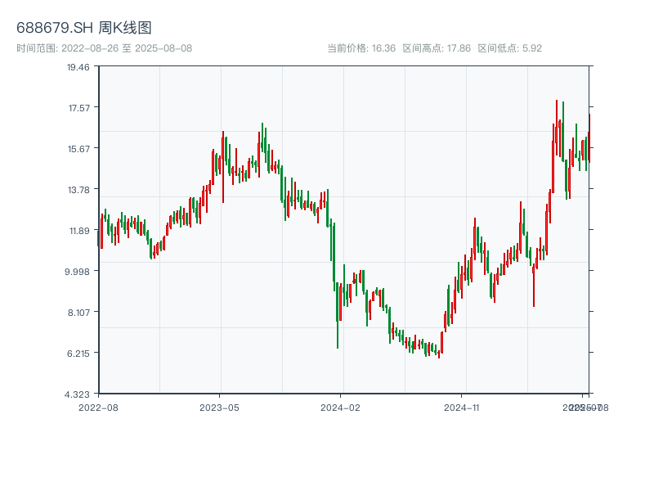Click the 19.46 y-axis label
The height and width of the screenshot is (491, 654).
(78, 67)
